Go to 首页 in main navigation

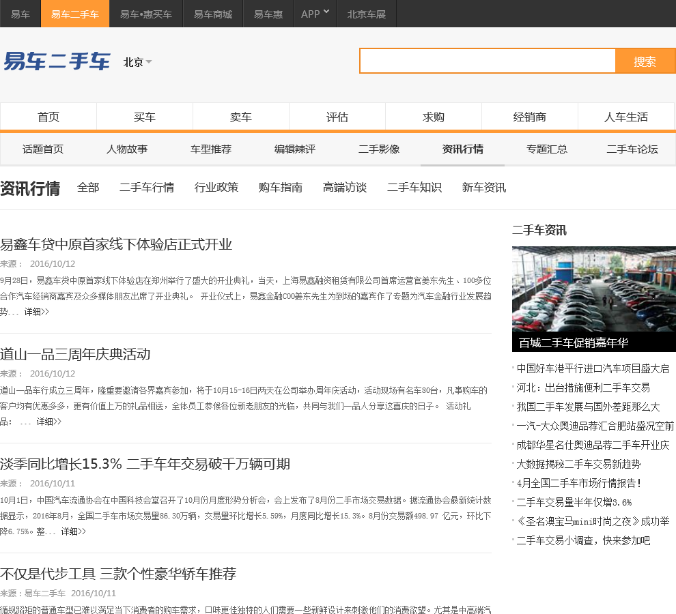pyautogui.click(x=48, y=117)
